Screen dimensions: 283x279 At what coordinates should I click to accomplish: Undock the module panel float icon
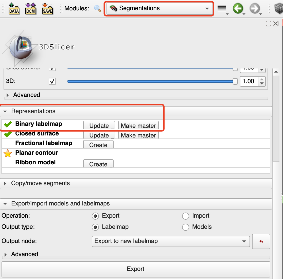click(x=268, y=24)
